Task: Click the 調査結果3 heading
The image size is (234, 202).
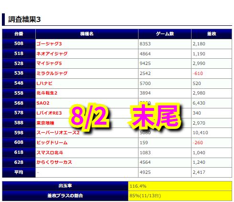Action: [24, 20]
